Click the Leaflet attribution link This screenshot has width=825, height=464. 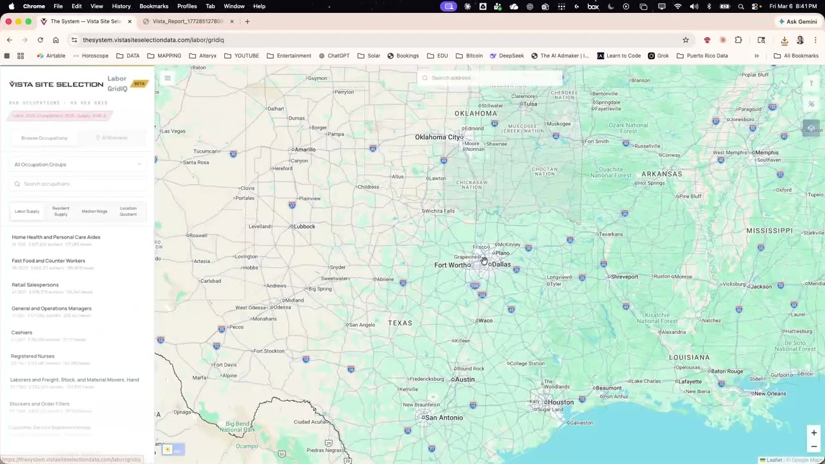[771, 460]
